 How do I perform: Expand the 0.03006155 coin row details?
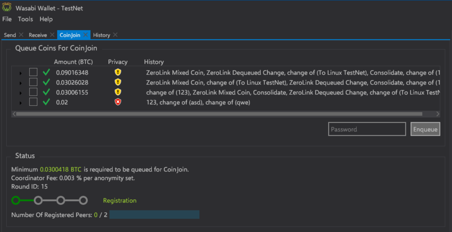tap(20, 93)
